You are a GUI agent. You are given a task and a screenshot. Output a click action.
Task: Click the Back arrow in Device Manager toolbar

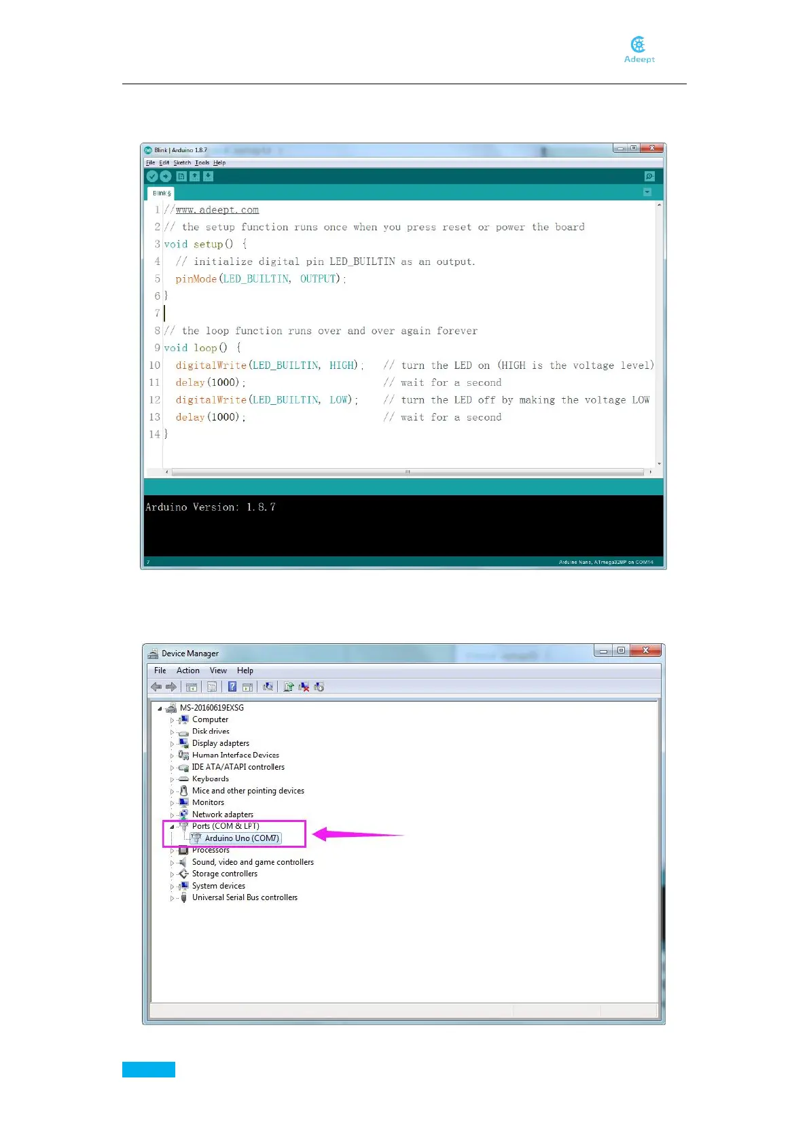(x=156, y=687)
